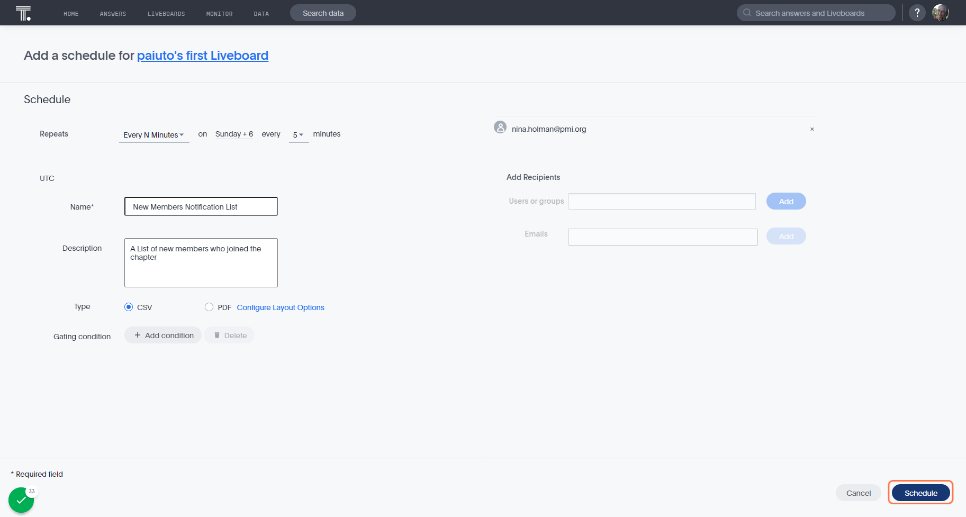Focus the Description text area
The image size is (966, 517).
[201, 262]
